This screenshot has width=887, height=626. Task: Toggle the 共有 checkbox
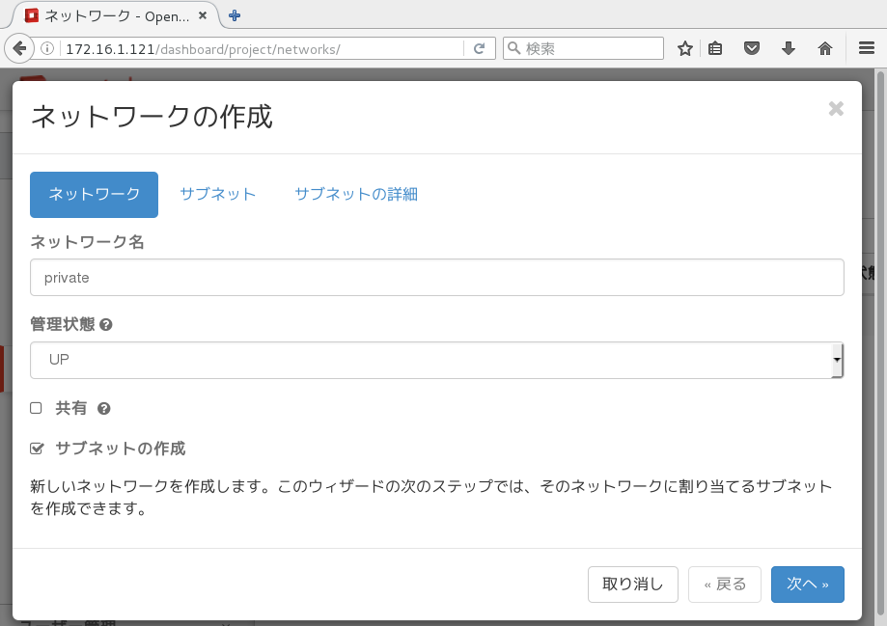click(x=37, y=408)
